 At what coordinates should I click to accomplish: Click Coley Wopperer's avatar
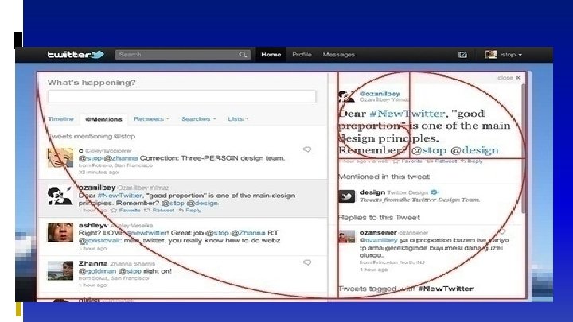coord(60,157)
